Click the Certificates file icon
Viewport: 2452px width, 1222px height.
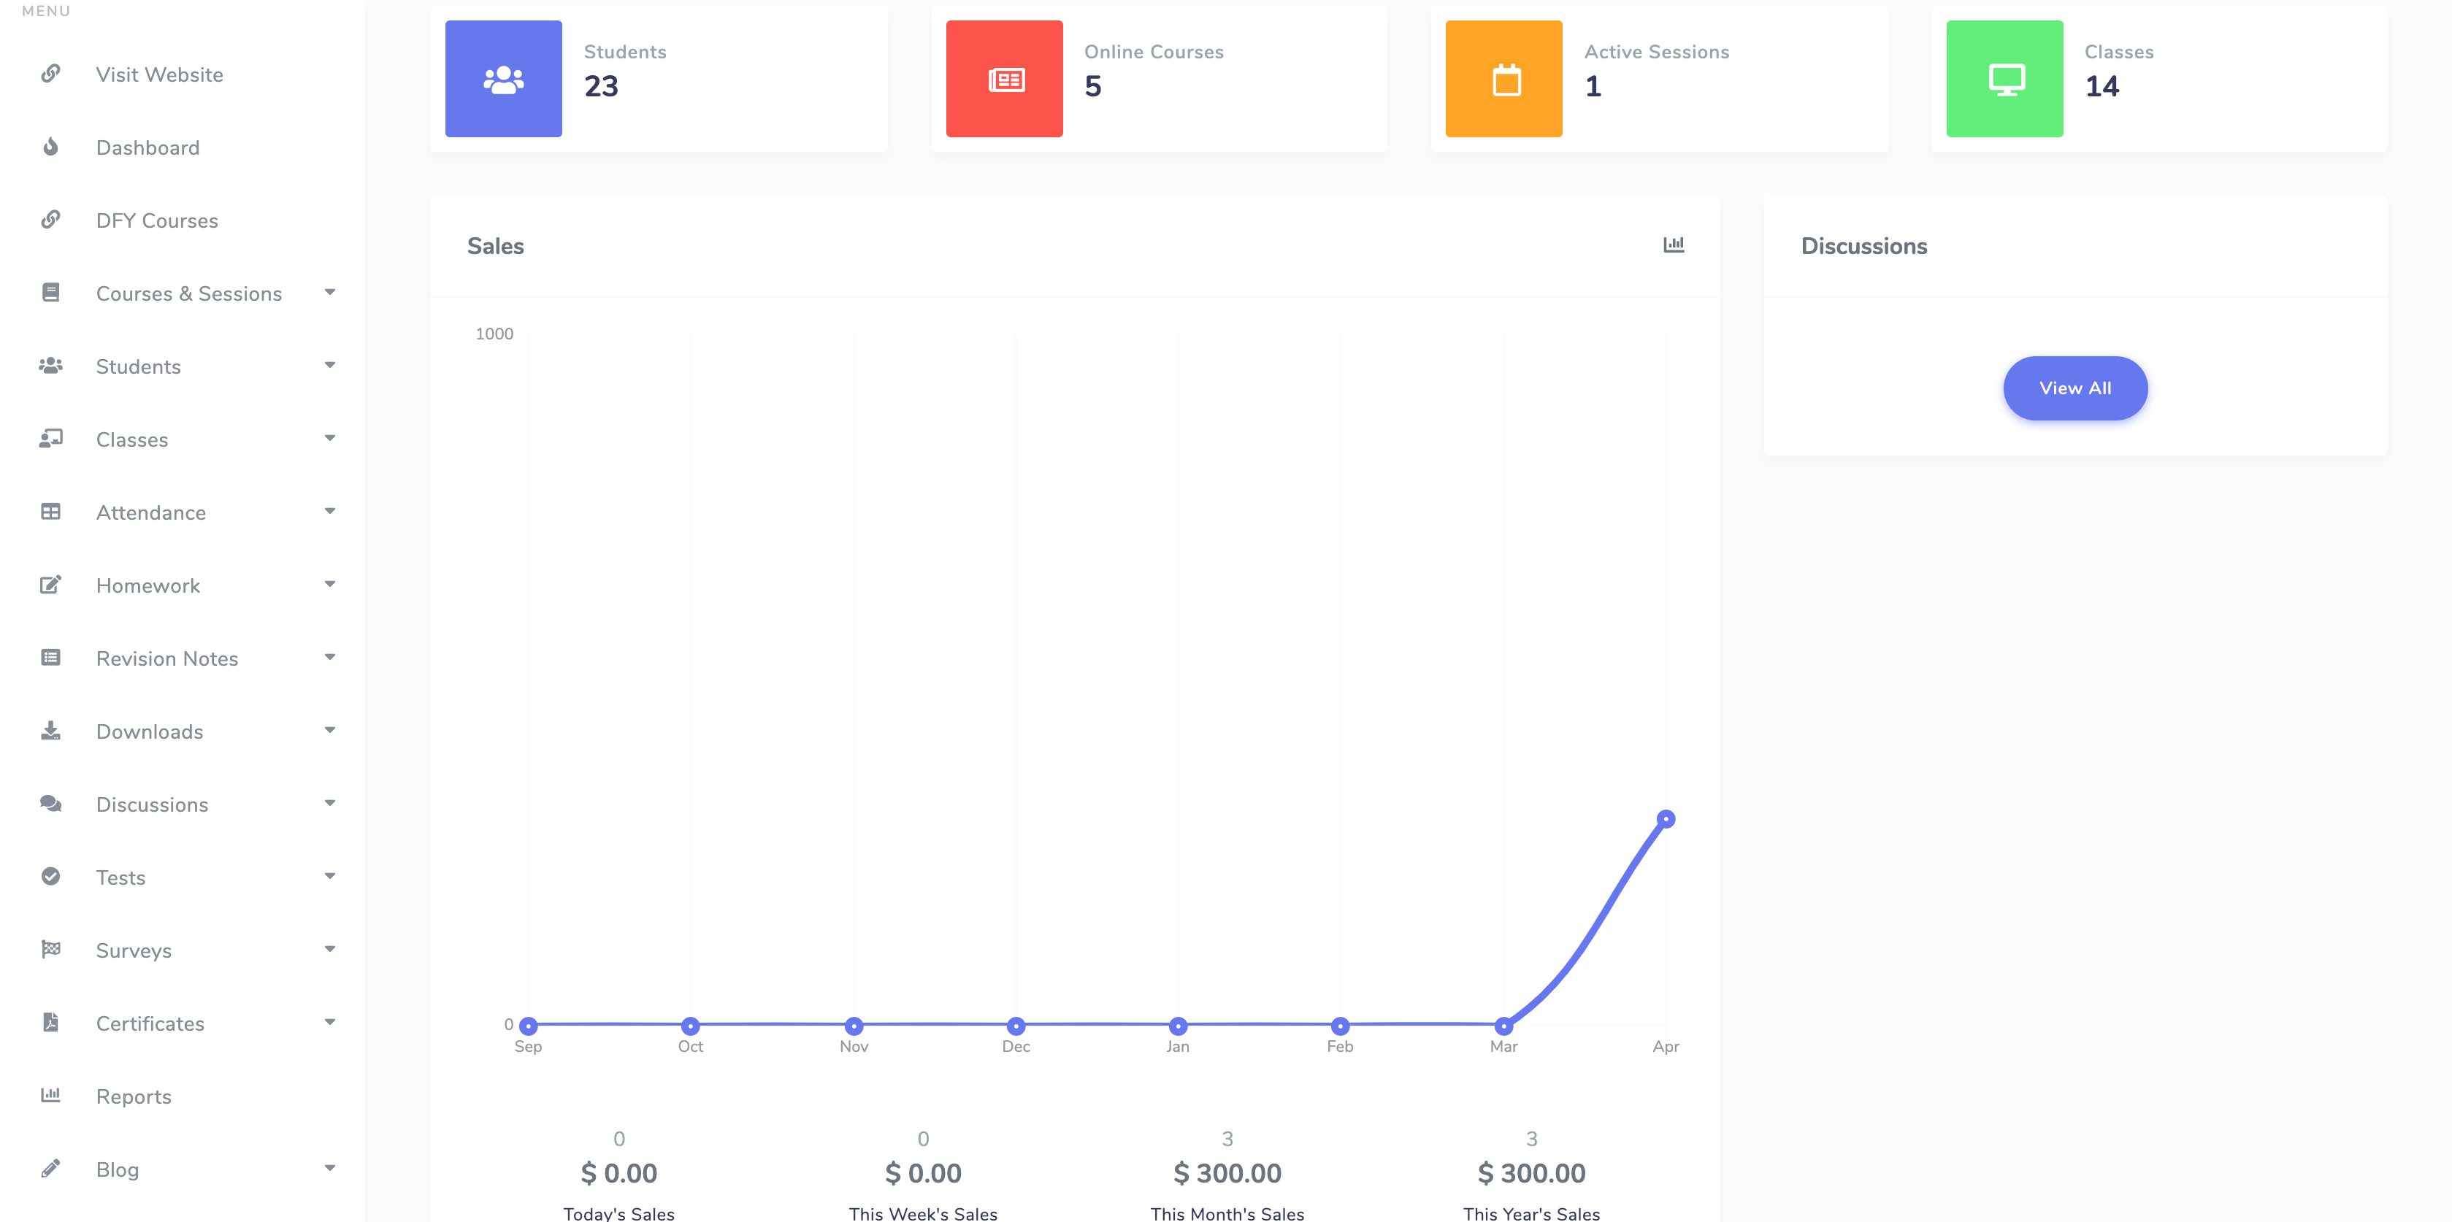click(50, 1022)
